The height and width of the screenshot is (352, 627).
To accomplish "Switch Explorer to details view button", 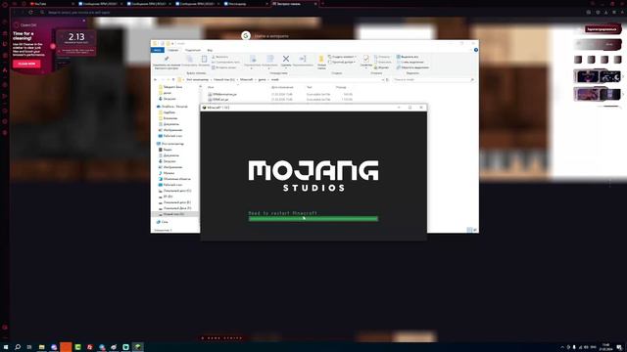I will [x=469, y=230].
